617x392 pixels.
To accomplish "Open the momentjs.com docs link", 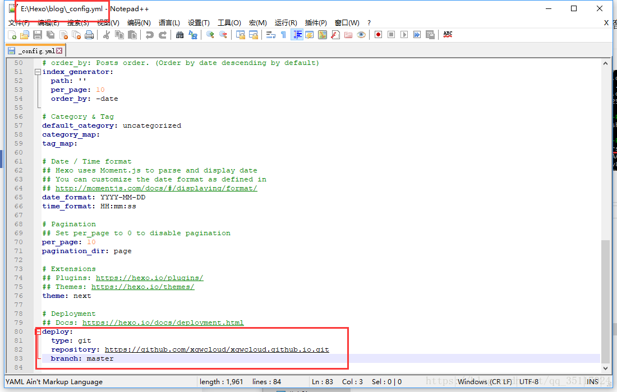I will 156,189.
